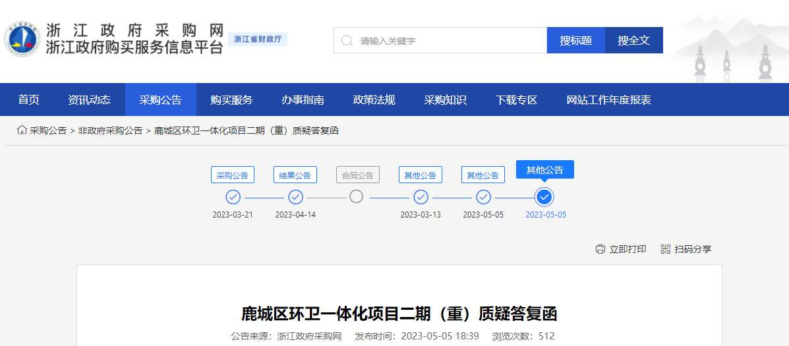
Task: Click the 公告来源：浙江政府采购网 text
Action: 286,336
